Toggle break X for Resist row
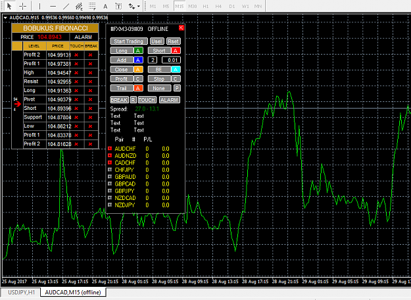 [91, 82]
